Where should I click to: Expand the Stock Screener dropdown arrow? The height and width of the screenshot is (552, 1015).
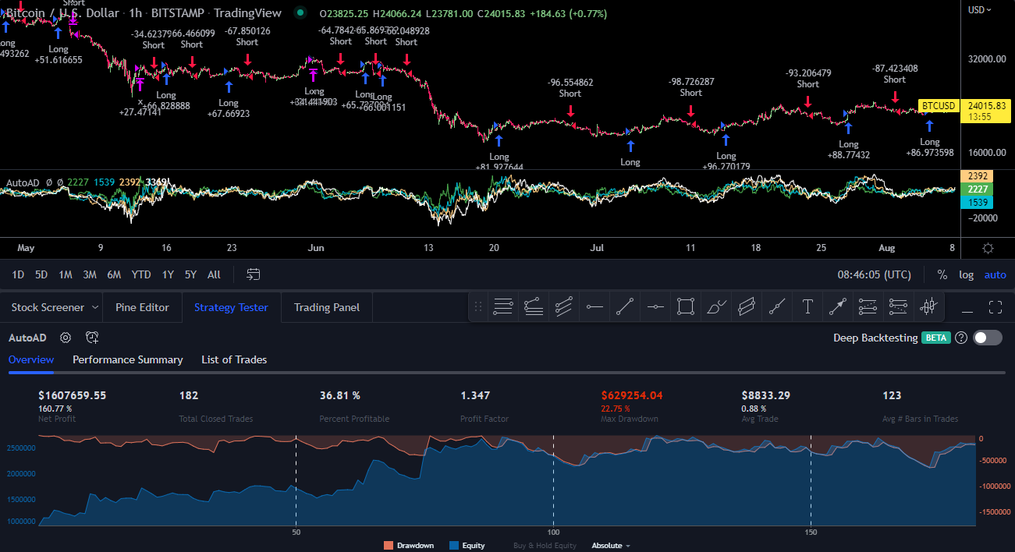(x=95, y=307)
